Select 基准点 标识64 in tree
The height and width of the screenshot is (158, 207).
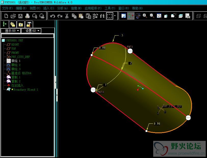pos(21,73)
